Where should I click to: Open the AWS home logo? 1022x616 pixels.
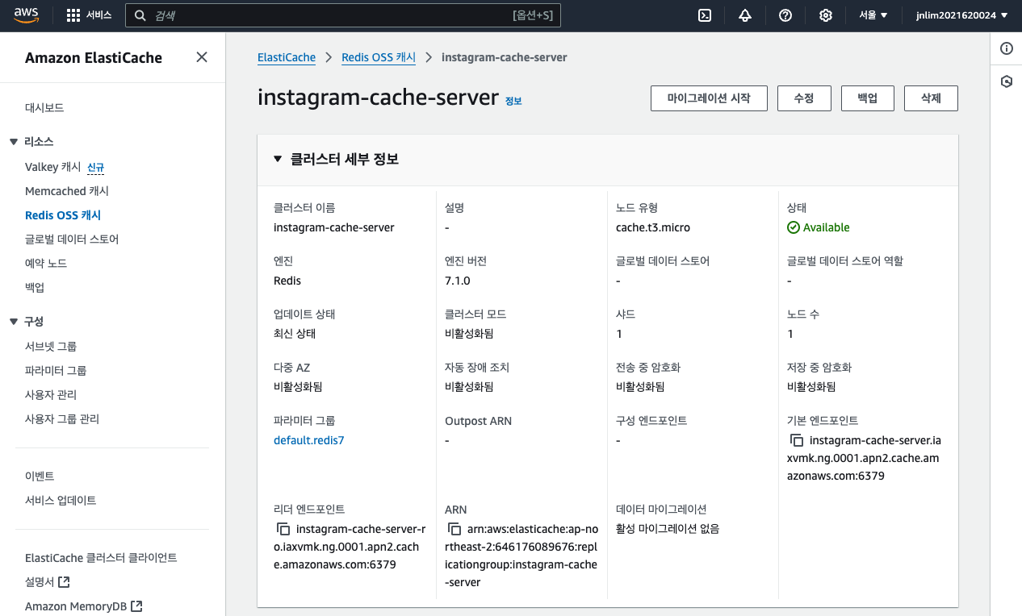(x=27, y=15)
